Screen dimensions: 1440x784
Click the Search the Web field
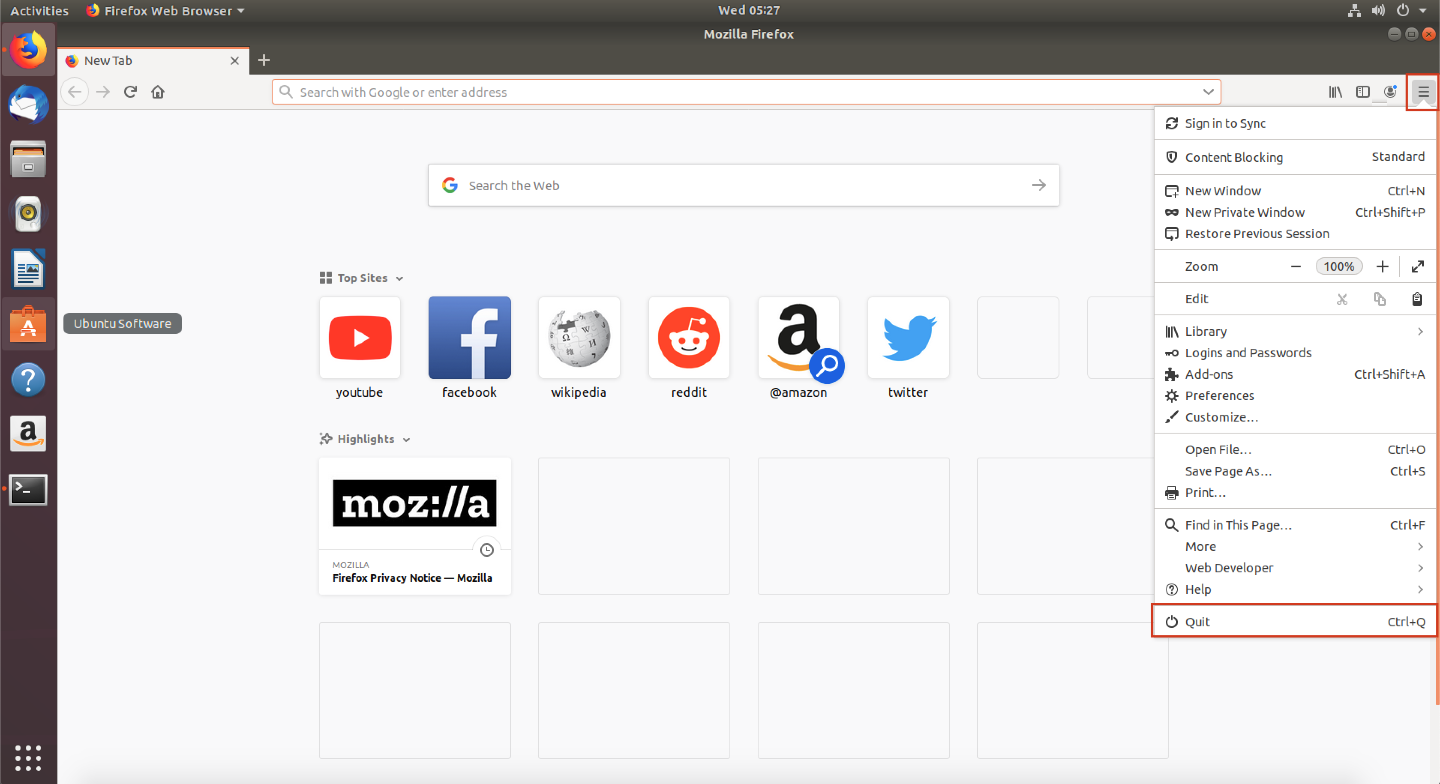pyautogui.click(x=744, y=185)
